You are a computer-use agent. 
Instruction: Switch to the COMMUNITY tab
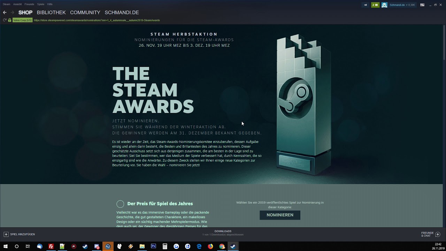pyautogui.click(x=85, y=13)
